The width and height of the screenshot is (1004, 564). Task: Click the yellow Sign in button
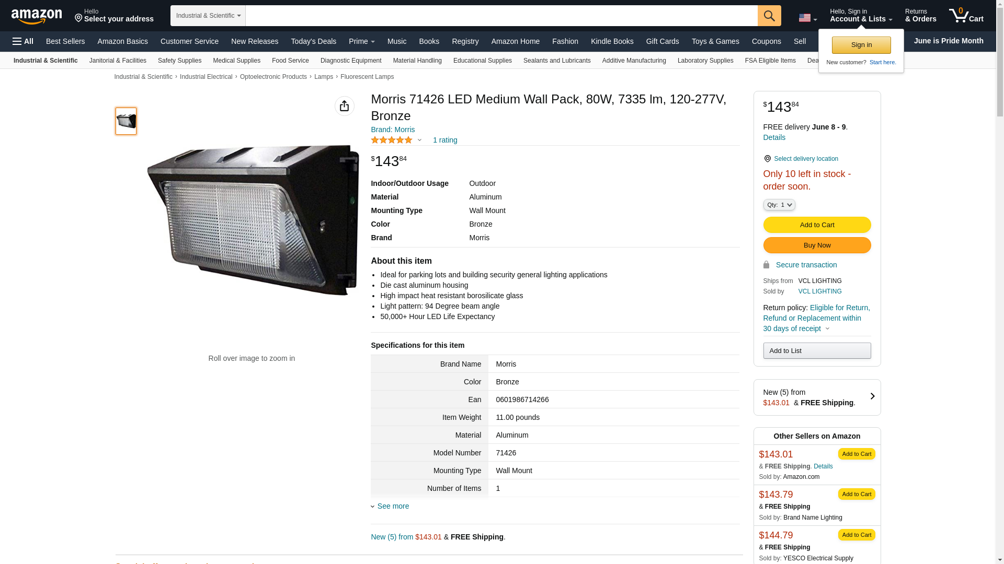click(x=861, y=45)
